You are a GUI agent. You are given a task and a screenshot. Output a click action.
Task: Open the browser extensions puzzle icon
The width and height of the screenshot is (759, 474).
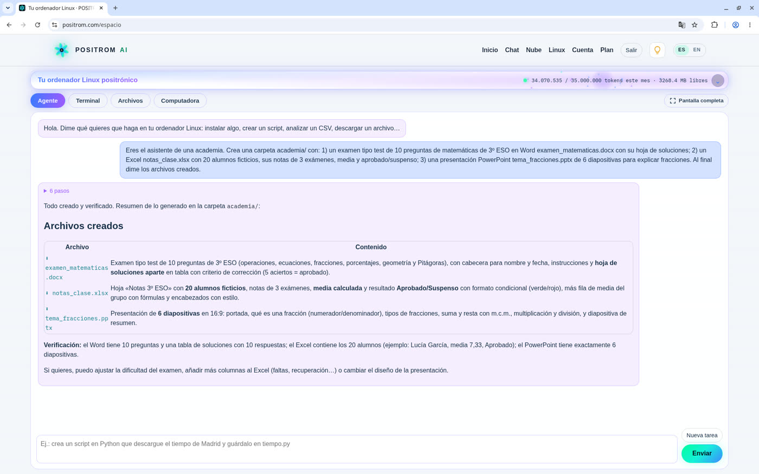715,25
